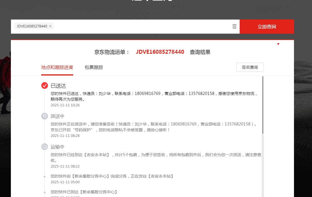Focus the empty area of the tracking number input
The image size is (312, 197).
coord(143,26)
